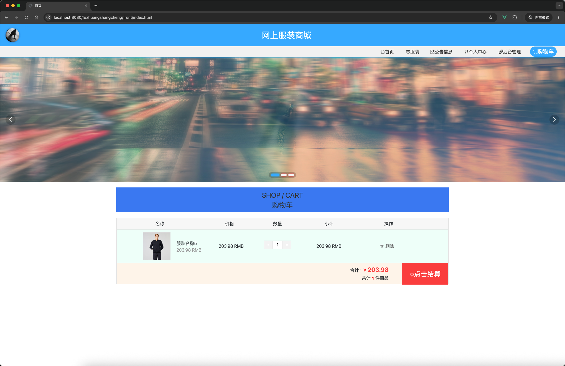Select the second carousel indicator
This screenshot has height=366, width=565.
[x=284, y=175]
